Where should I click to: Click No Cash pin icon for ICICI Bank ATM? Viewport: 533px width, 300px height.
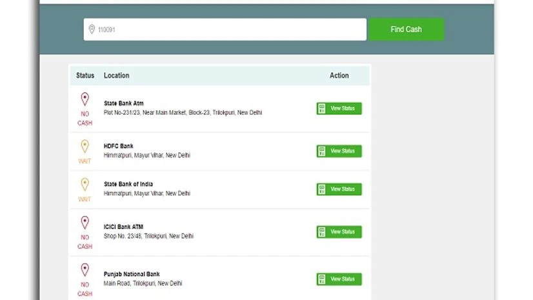click(85, 223)
